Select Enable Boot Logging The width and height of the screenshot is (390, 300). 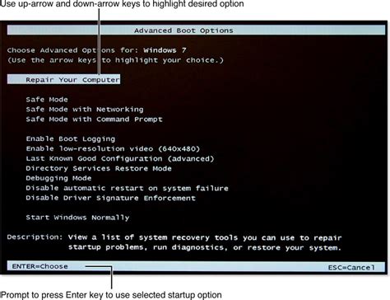(71, 139)
